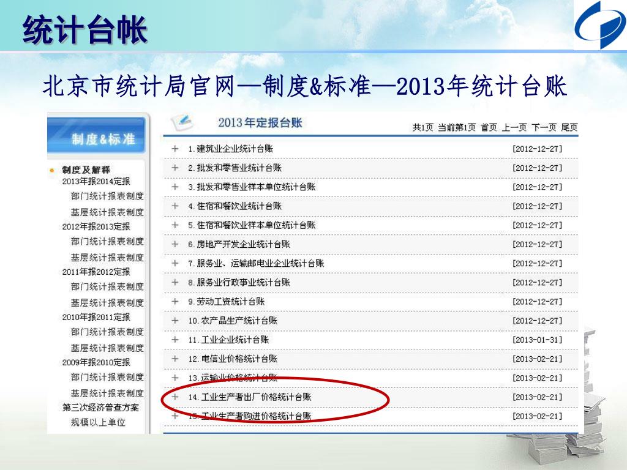
Task: Expand the plus beside 电信业价格统计台账
Action: coord(175,359)
